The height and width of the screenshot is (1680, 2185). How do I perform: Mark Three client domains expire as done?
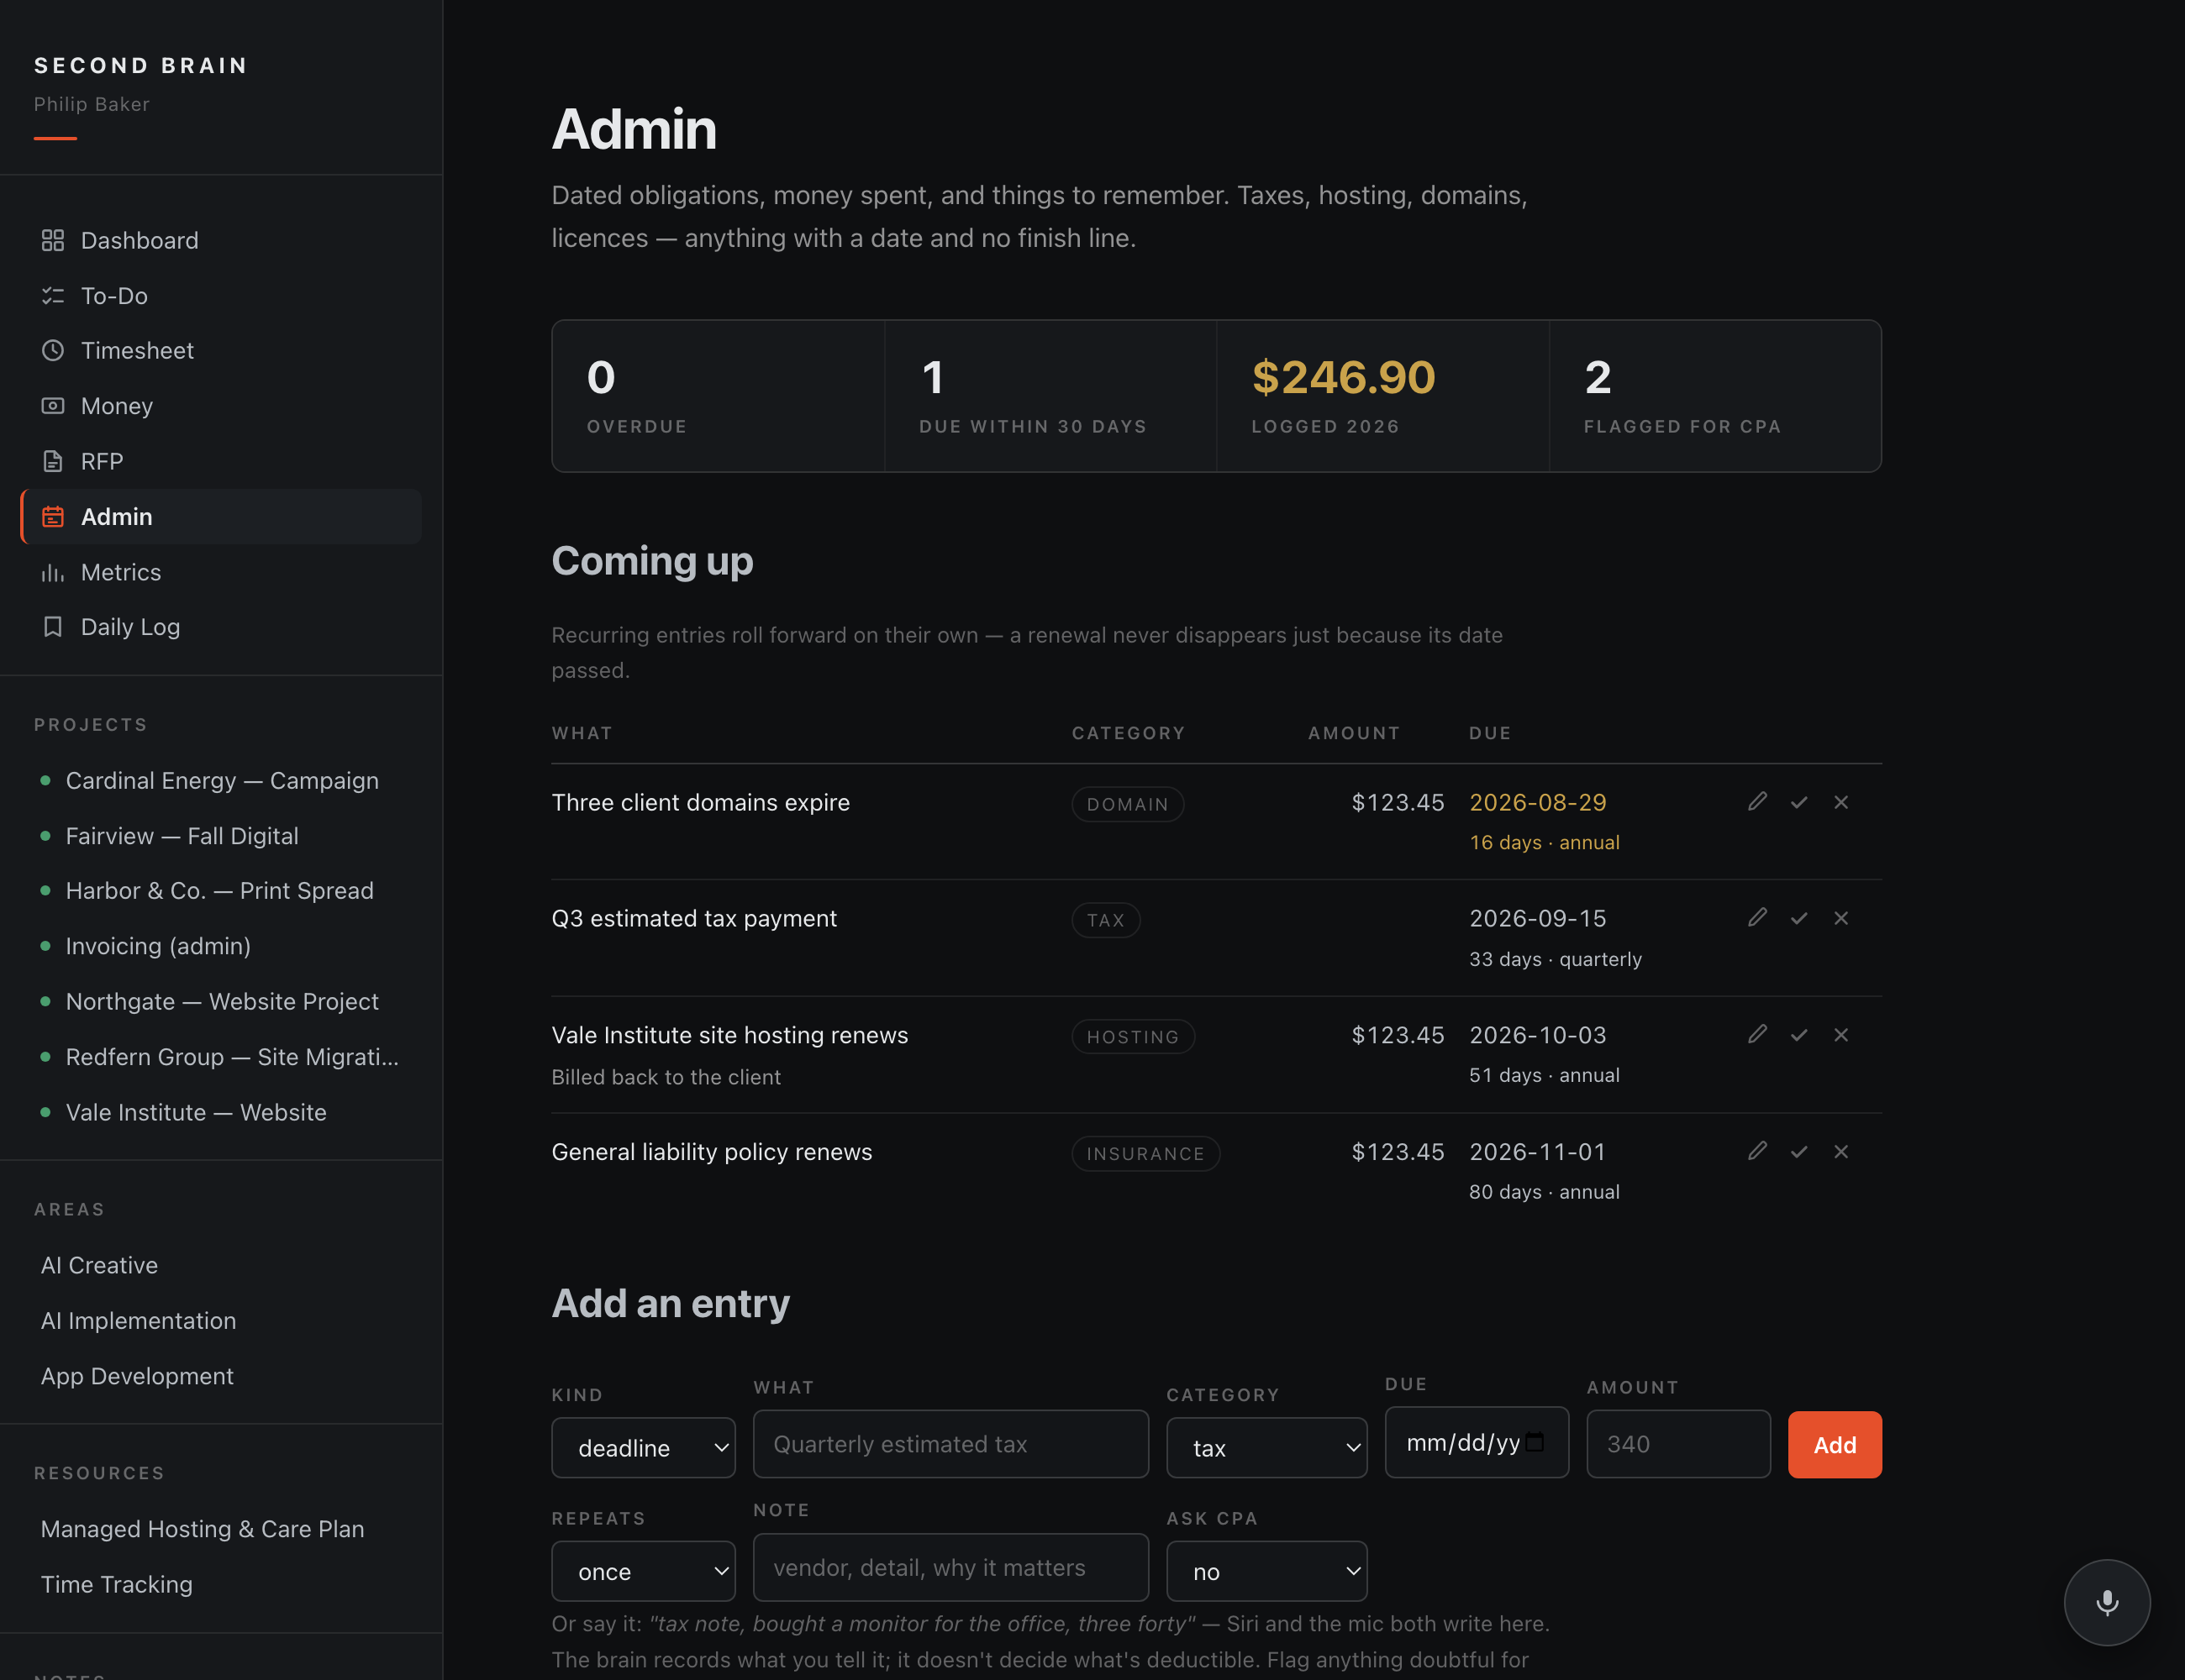pyautogui.click(x=1798, y=802)
